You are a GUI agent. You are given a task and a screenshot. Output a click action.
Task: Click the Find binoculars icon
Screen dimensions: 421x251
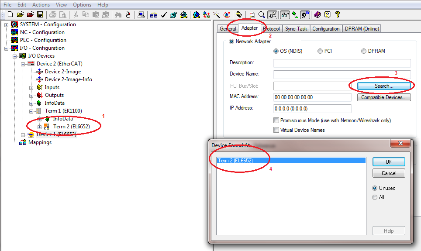click(x=118, y=14)
